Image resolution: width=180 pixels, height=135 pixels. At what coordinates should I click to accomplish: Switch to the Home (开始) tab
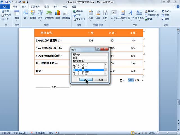point(15,7)
